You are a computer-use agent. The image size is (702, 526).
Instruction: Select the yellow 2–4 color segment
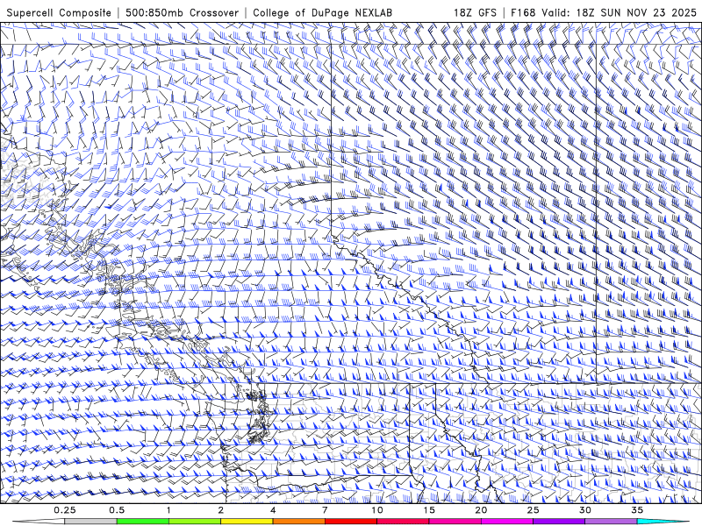pos(247,522)
